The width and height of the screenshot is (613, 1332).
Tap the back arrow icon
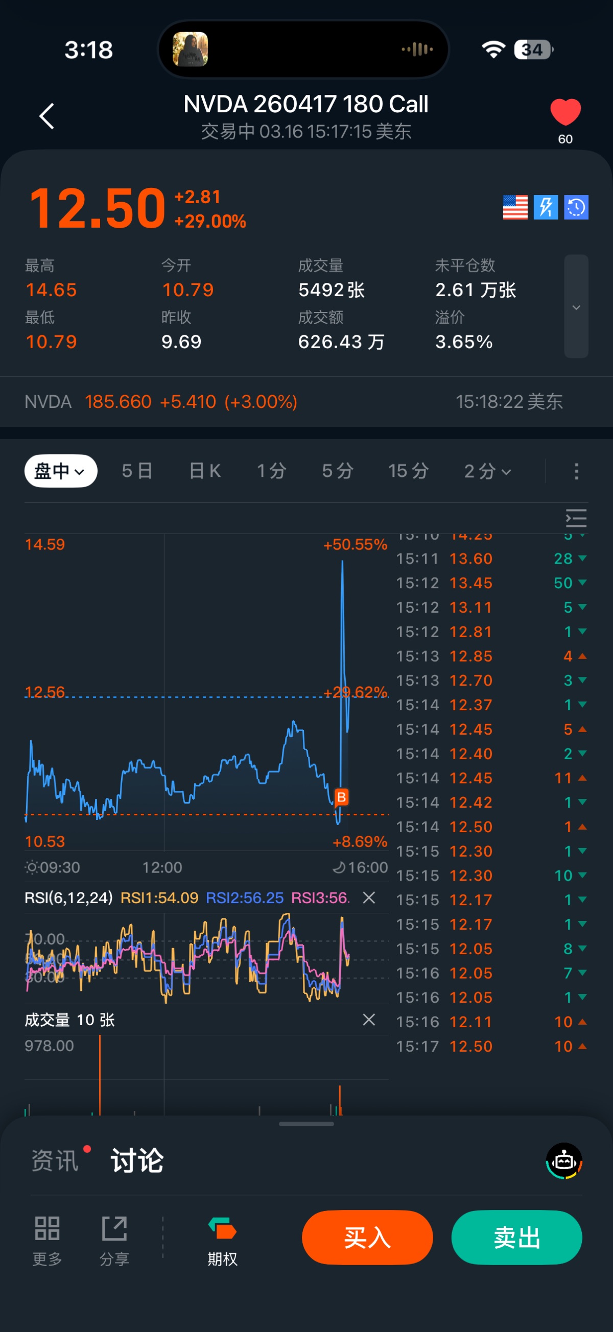[46, 116]
